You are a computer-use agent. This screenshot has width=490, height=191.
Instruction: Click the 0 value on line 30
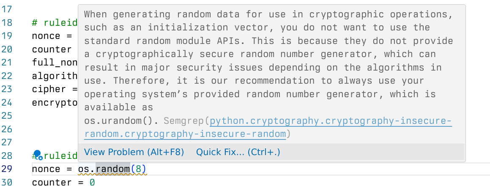tap(92, 183)
